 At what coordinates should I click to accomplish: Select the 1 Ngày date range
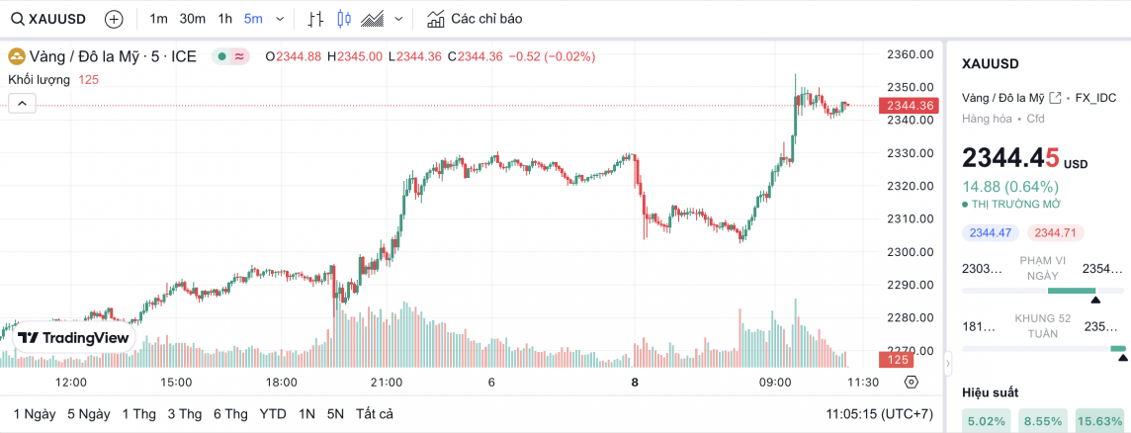pyautogui.click(x=34, y=413)
